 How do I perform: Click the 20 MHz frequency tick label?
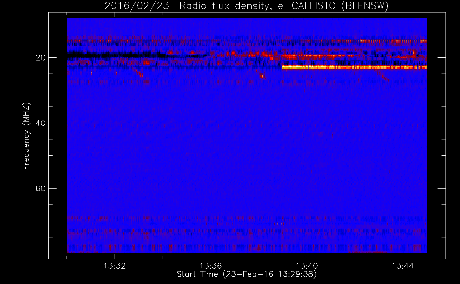(x=41, y=58)
